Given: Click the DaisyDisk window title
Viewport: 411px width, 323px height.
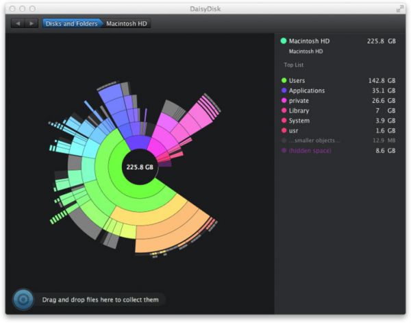Looking at the screenshot, I should point(206,9).
